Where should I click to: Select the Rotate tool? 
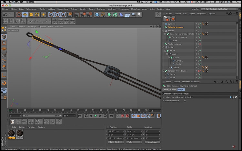[37, 15]
